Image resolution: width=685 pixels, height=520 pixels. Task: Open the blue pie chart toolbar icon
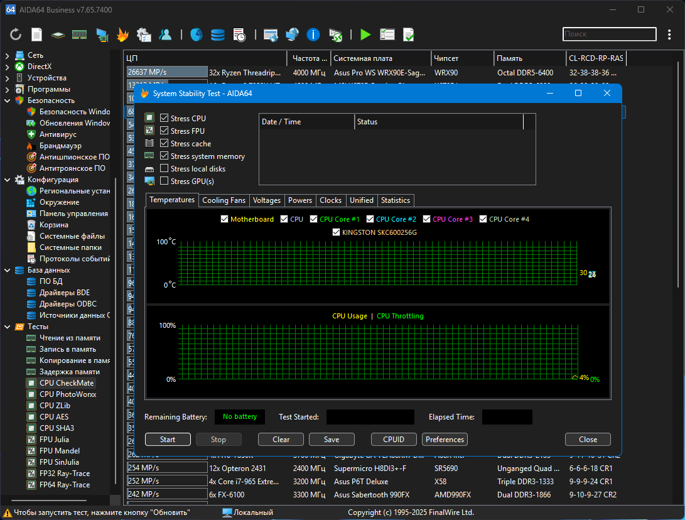(x=197, y=35)
